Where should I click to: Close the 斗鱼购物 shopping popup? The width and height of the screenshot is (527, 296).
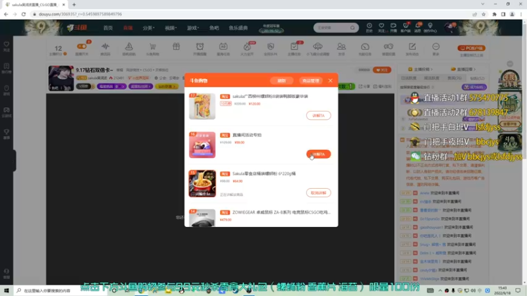pyautogui.click(x=331, y=80)
